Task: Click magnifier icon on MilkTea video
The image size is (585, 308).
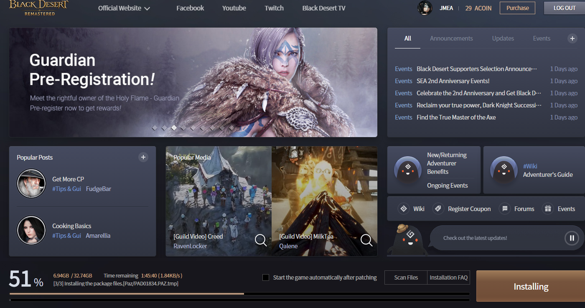Action: tap(366, 240)
